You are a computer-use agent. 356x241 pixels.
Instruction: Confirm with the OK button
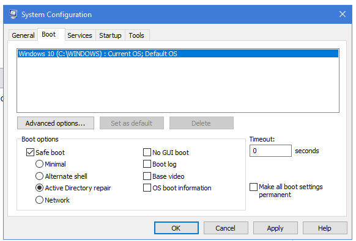click(x=176, y=228)
